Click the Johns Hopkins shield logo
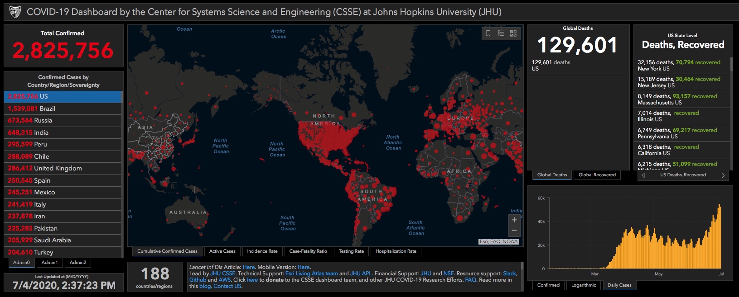The height and width of the screenshot is (297, 739). 15,12
